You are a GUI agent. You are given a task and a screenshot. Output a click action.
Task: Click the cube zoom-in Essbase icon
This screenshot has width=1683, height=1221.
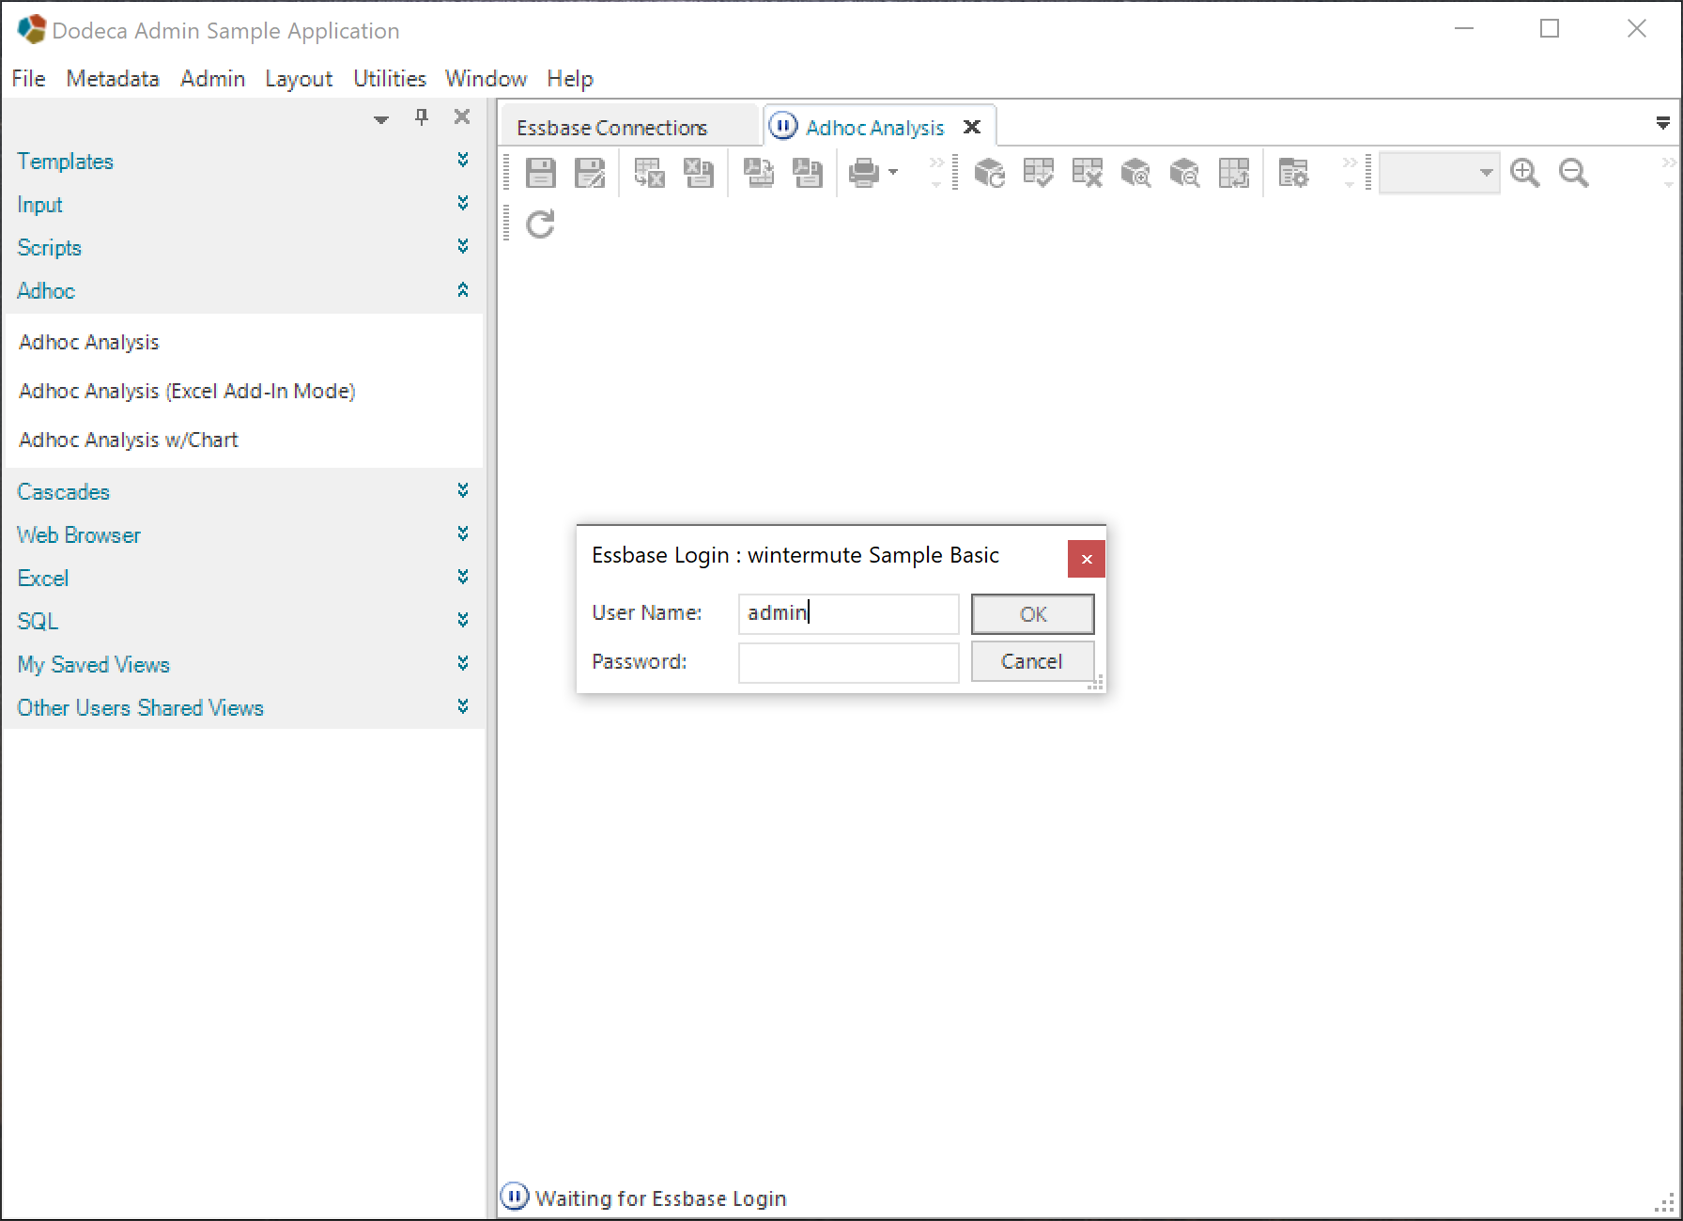pos(1136,173)
